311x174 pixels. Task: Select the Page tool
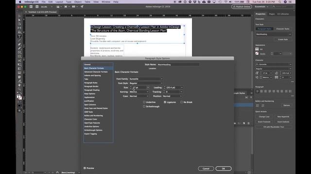(19, 24)
